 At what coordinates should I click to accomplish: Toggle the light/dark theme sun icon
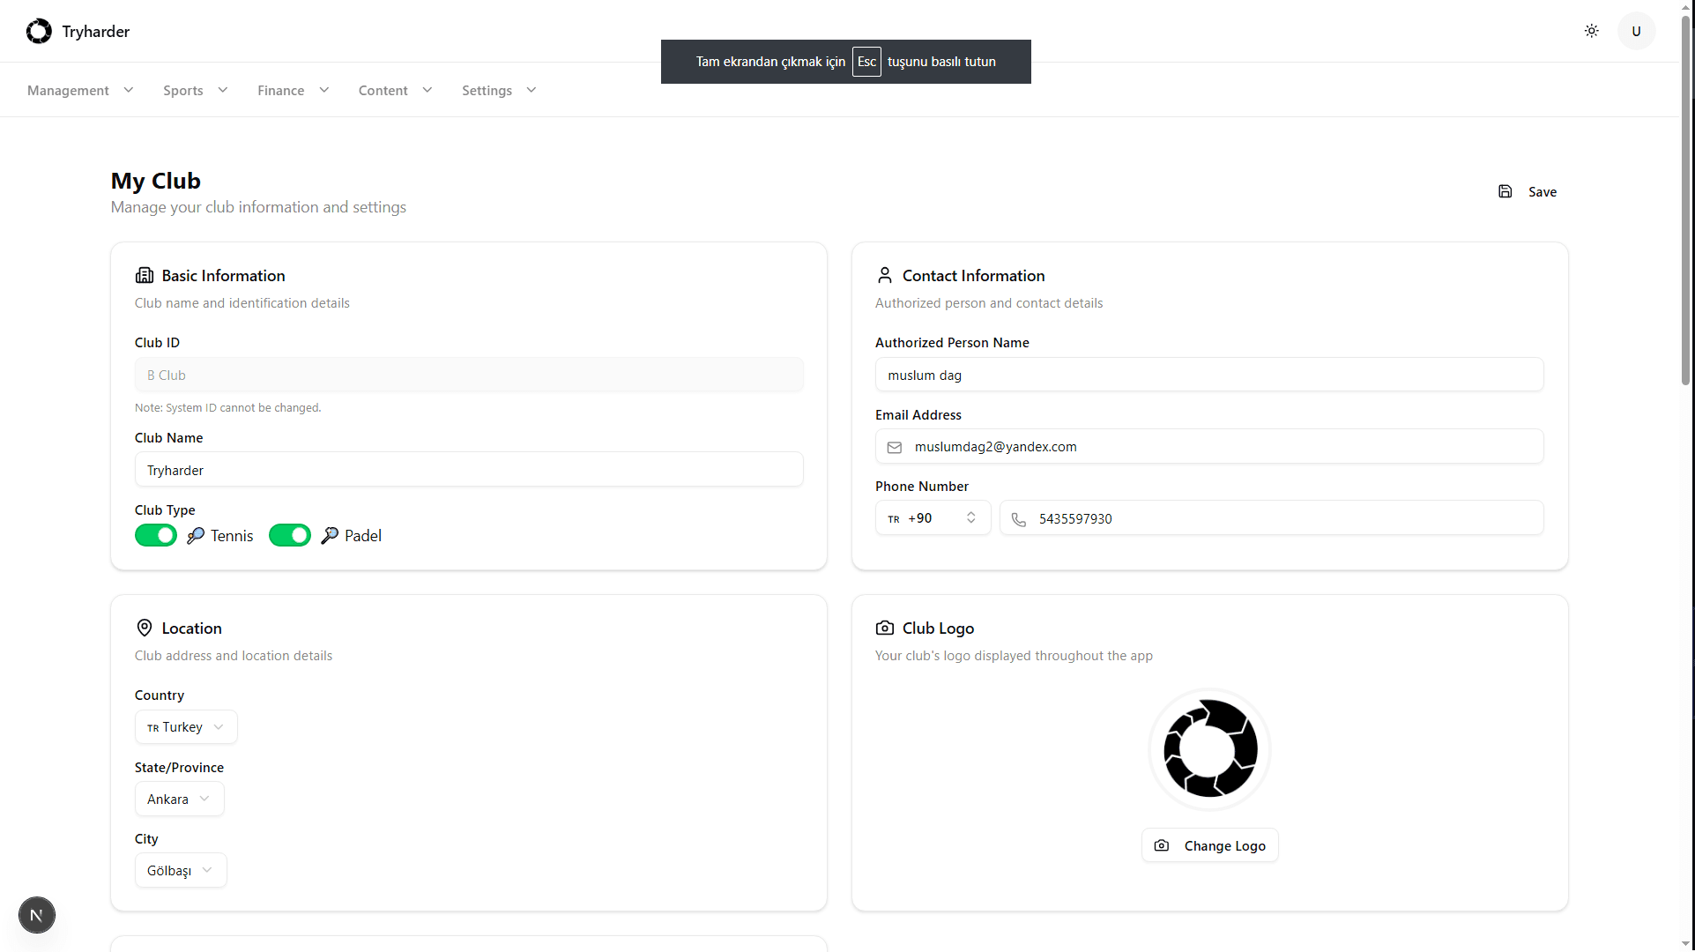click(1591, 31)
